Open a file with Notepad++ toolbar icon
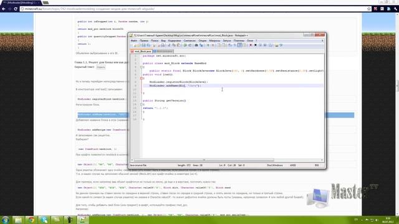 pos(138,45)
